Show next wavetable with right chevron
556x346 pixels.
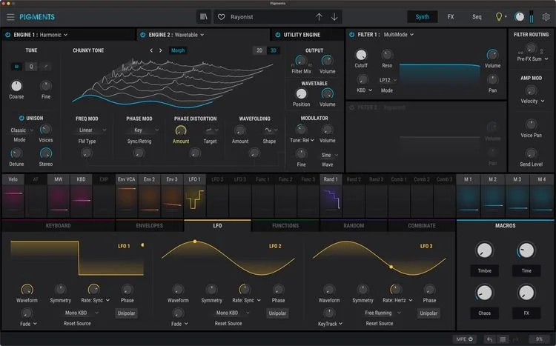point(161,50)
